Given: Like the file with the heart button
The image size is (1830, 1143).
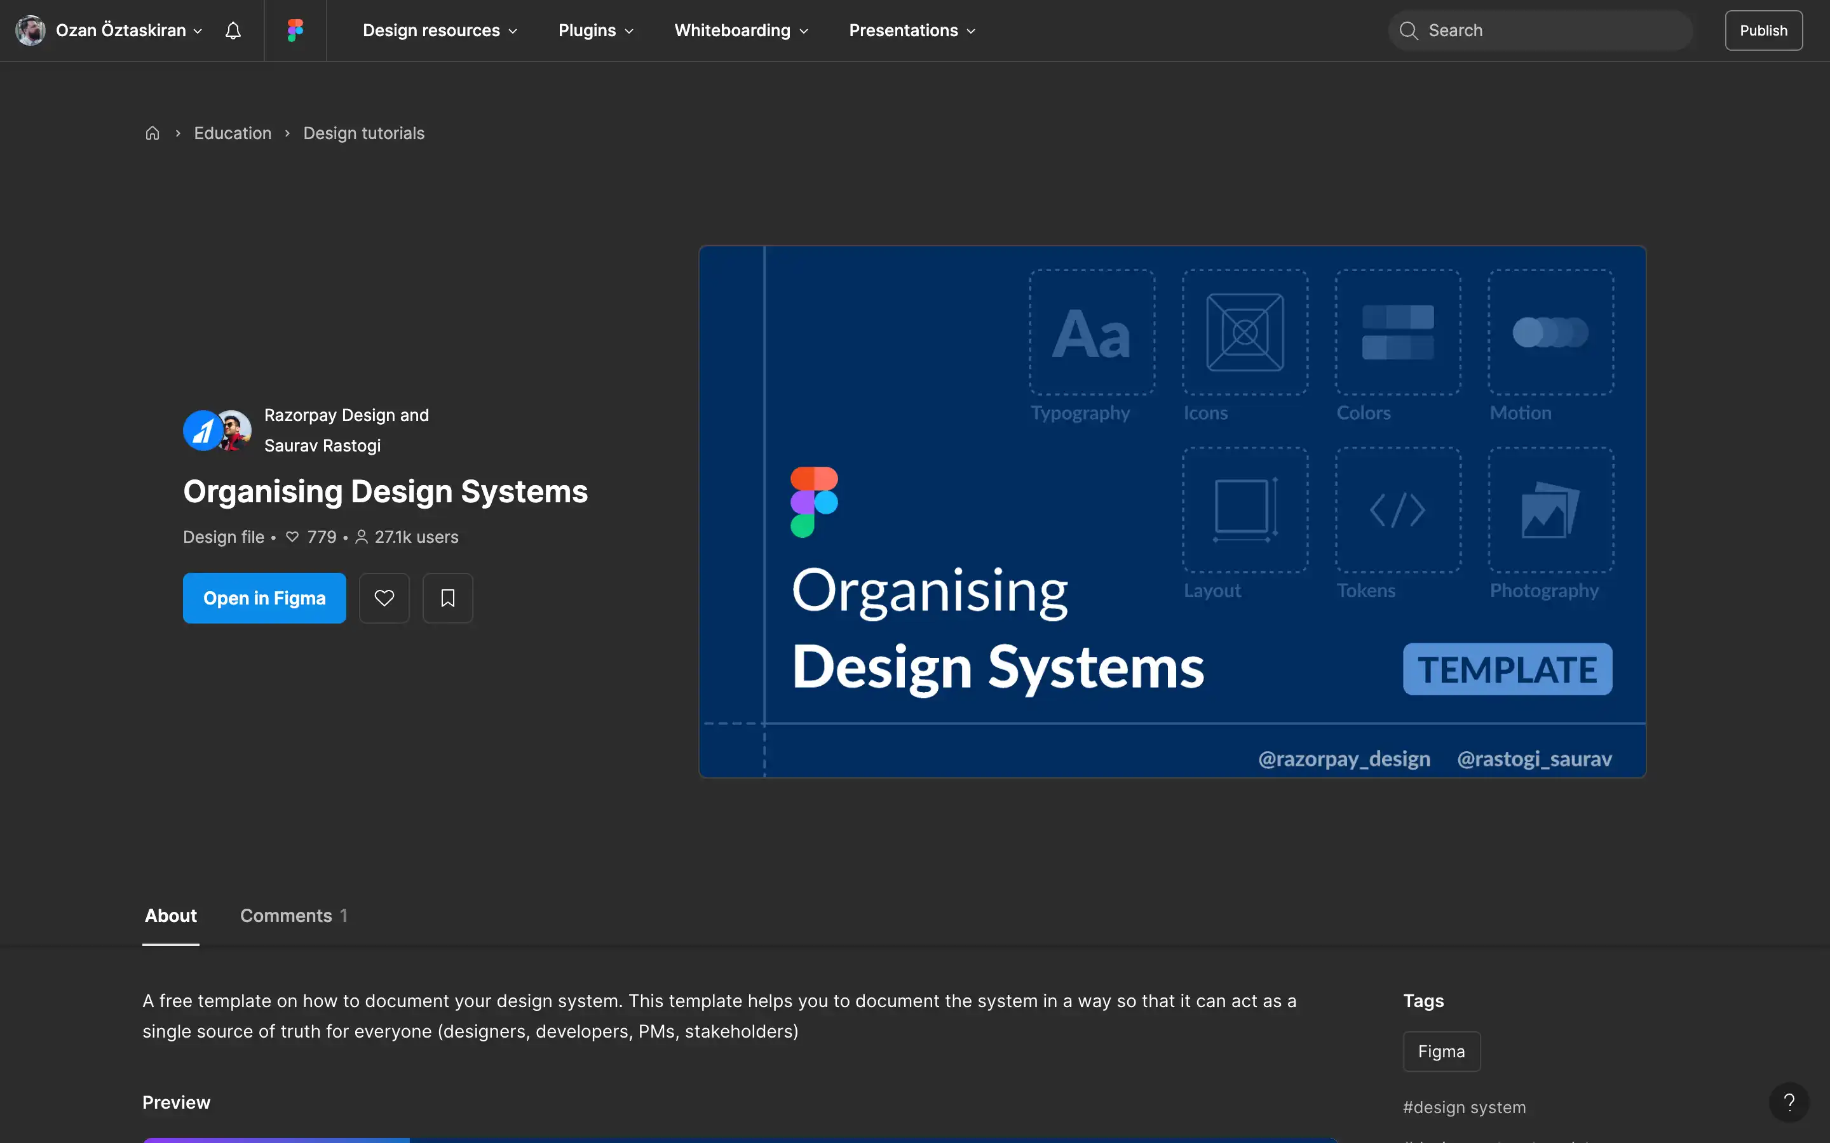Looking at the screenshot, I should click(384, 598).
